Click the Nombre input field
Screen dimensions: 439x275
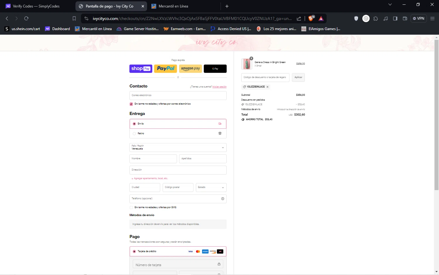click(153, 159)
